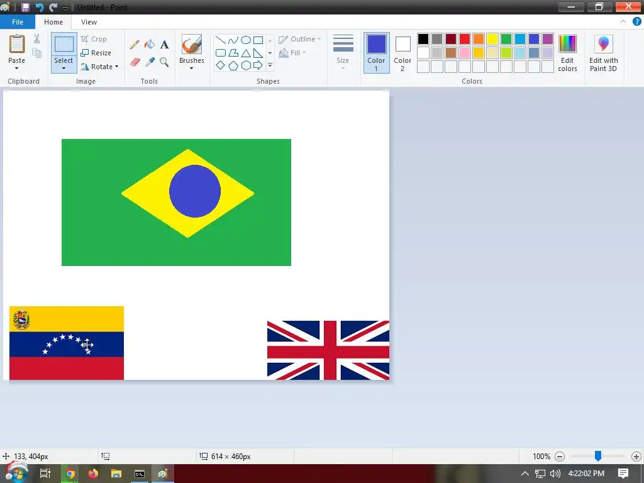Expand the Rotate dropdown
Screen dimensions: 644x483
pyautogui.click(x=116, y=67)
